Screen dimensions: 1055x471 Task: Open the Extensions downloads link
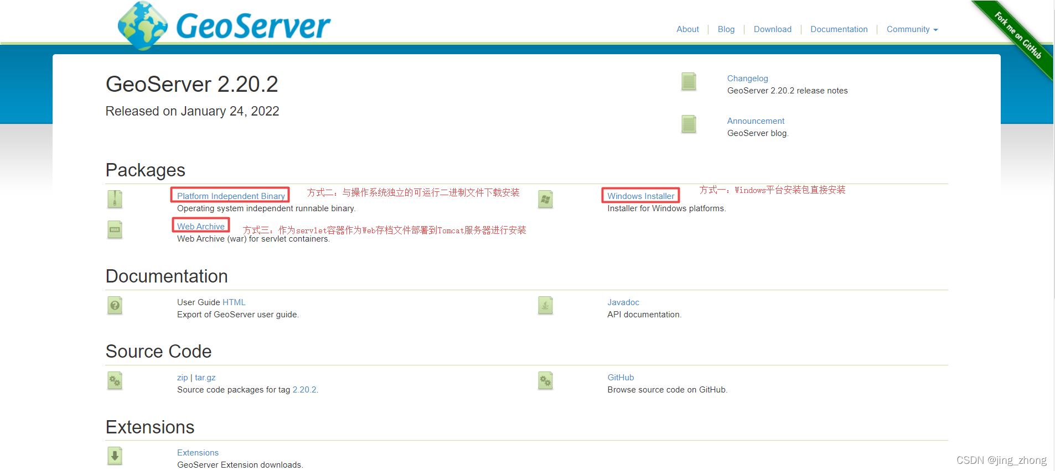[198, 453]
